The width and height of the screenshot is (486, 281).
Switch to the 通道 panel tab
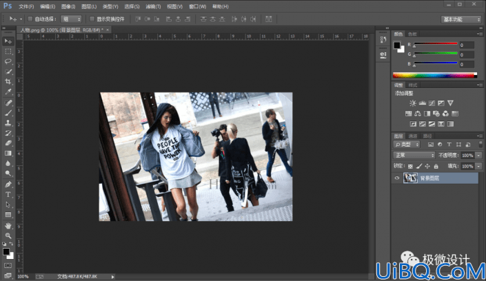pos(413,136)
